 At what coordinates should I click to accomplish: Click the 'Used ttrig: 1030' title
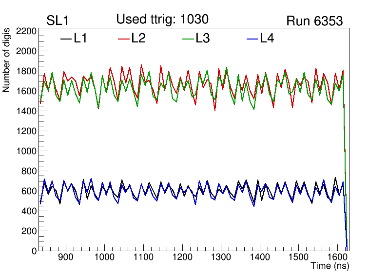tap(162, 20)
